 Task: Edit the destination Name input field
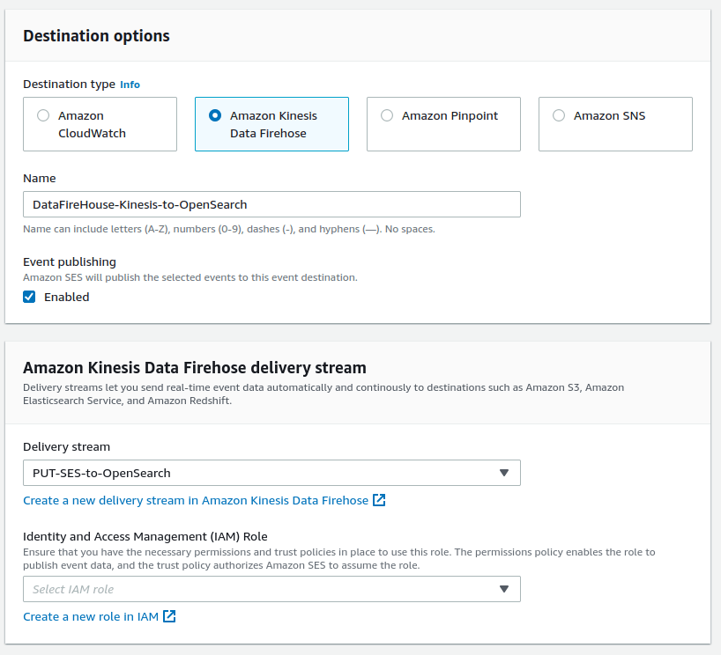(x=271, y=204)
